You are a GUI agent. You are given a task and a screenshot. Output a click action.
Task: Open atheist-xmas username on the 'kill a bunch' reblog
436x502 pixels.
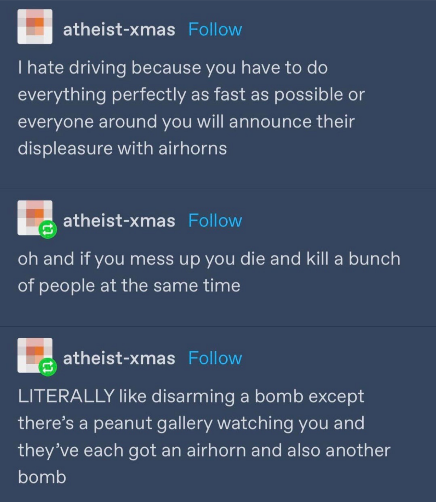click(x=119, y=221)
